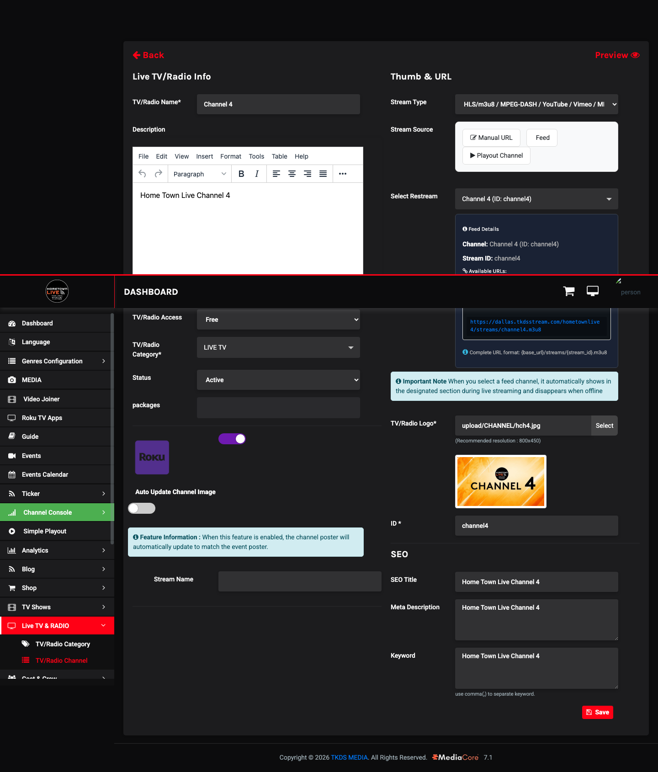Open the editor Insert menu
Image resolution: width=658 pixels, height=772 pixels.
[x=204, y=156]
